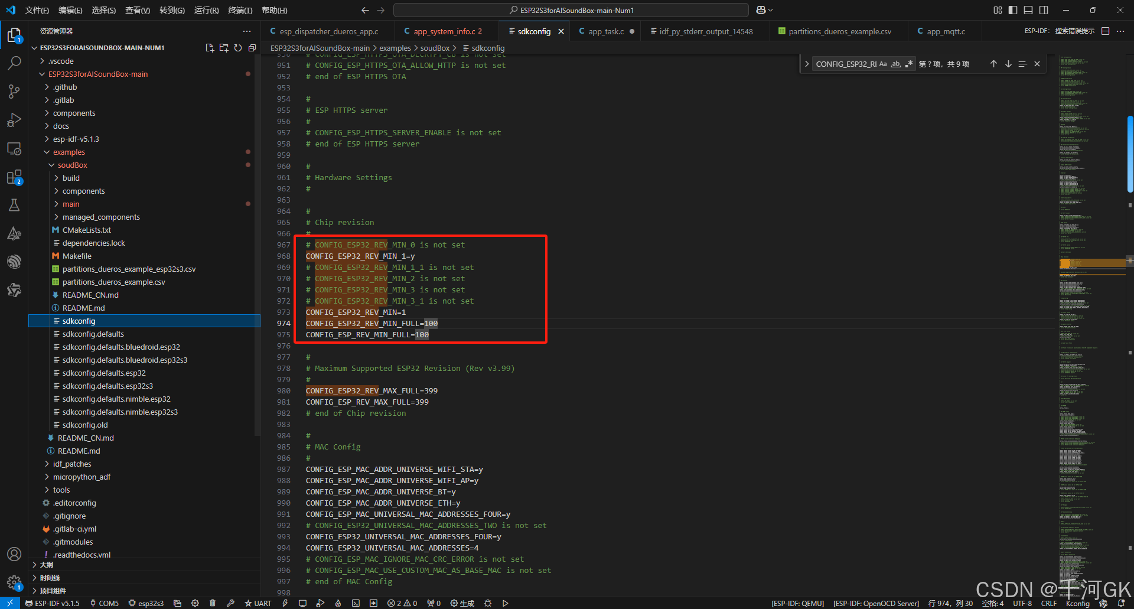The height and width of the screenshot is (609, 1134).
Task: Open ESP-IDF SDK Configuration editor (wrench icon)
Action: coord(231,603)
